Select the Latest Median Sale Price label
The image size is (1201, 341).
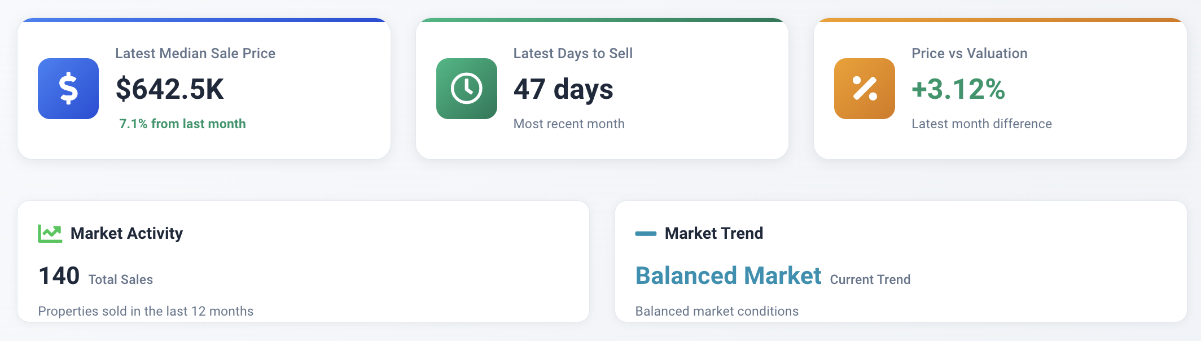pyautogui.click(x=195, y=54)
